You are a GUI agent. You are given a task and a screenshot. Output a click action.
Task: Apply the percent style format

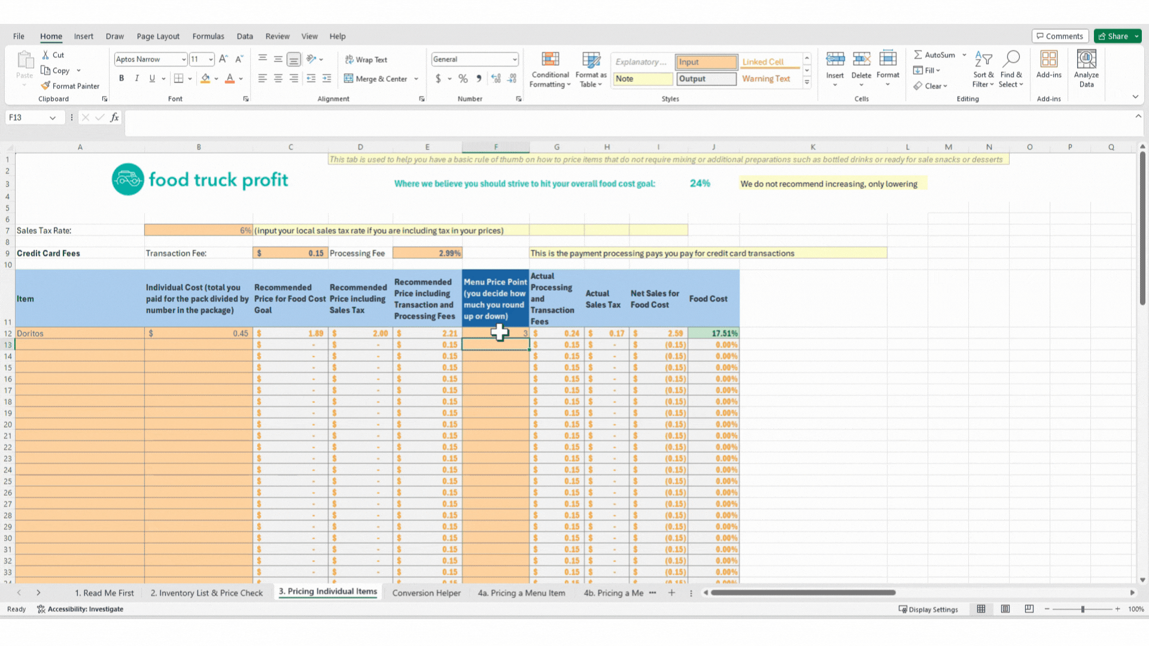[463, 78]
